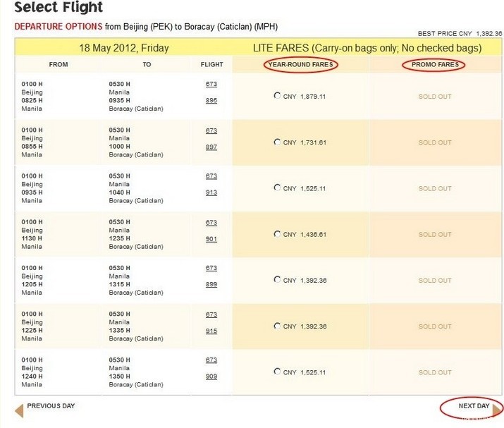Viewport: 504px width, 428px height.
Task: Open flight 899 details link
Action: (x=211, y=284)
